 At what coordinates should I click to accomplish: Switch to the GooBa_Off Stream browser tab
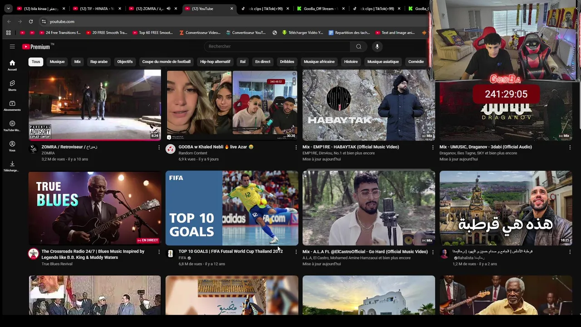pos(320,9)
